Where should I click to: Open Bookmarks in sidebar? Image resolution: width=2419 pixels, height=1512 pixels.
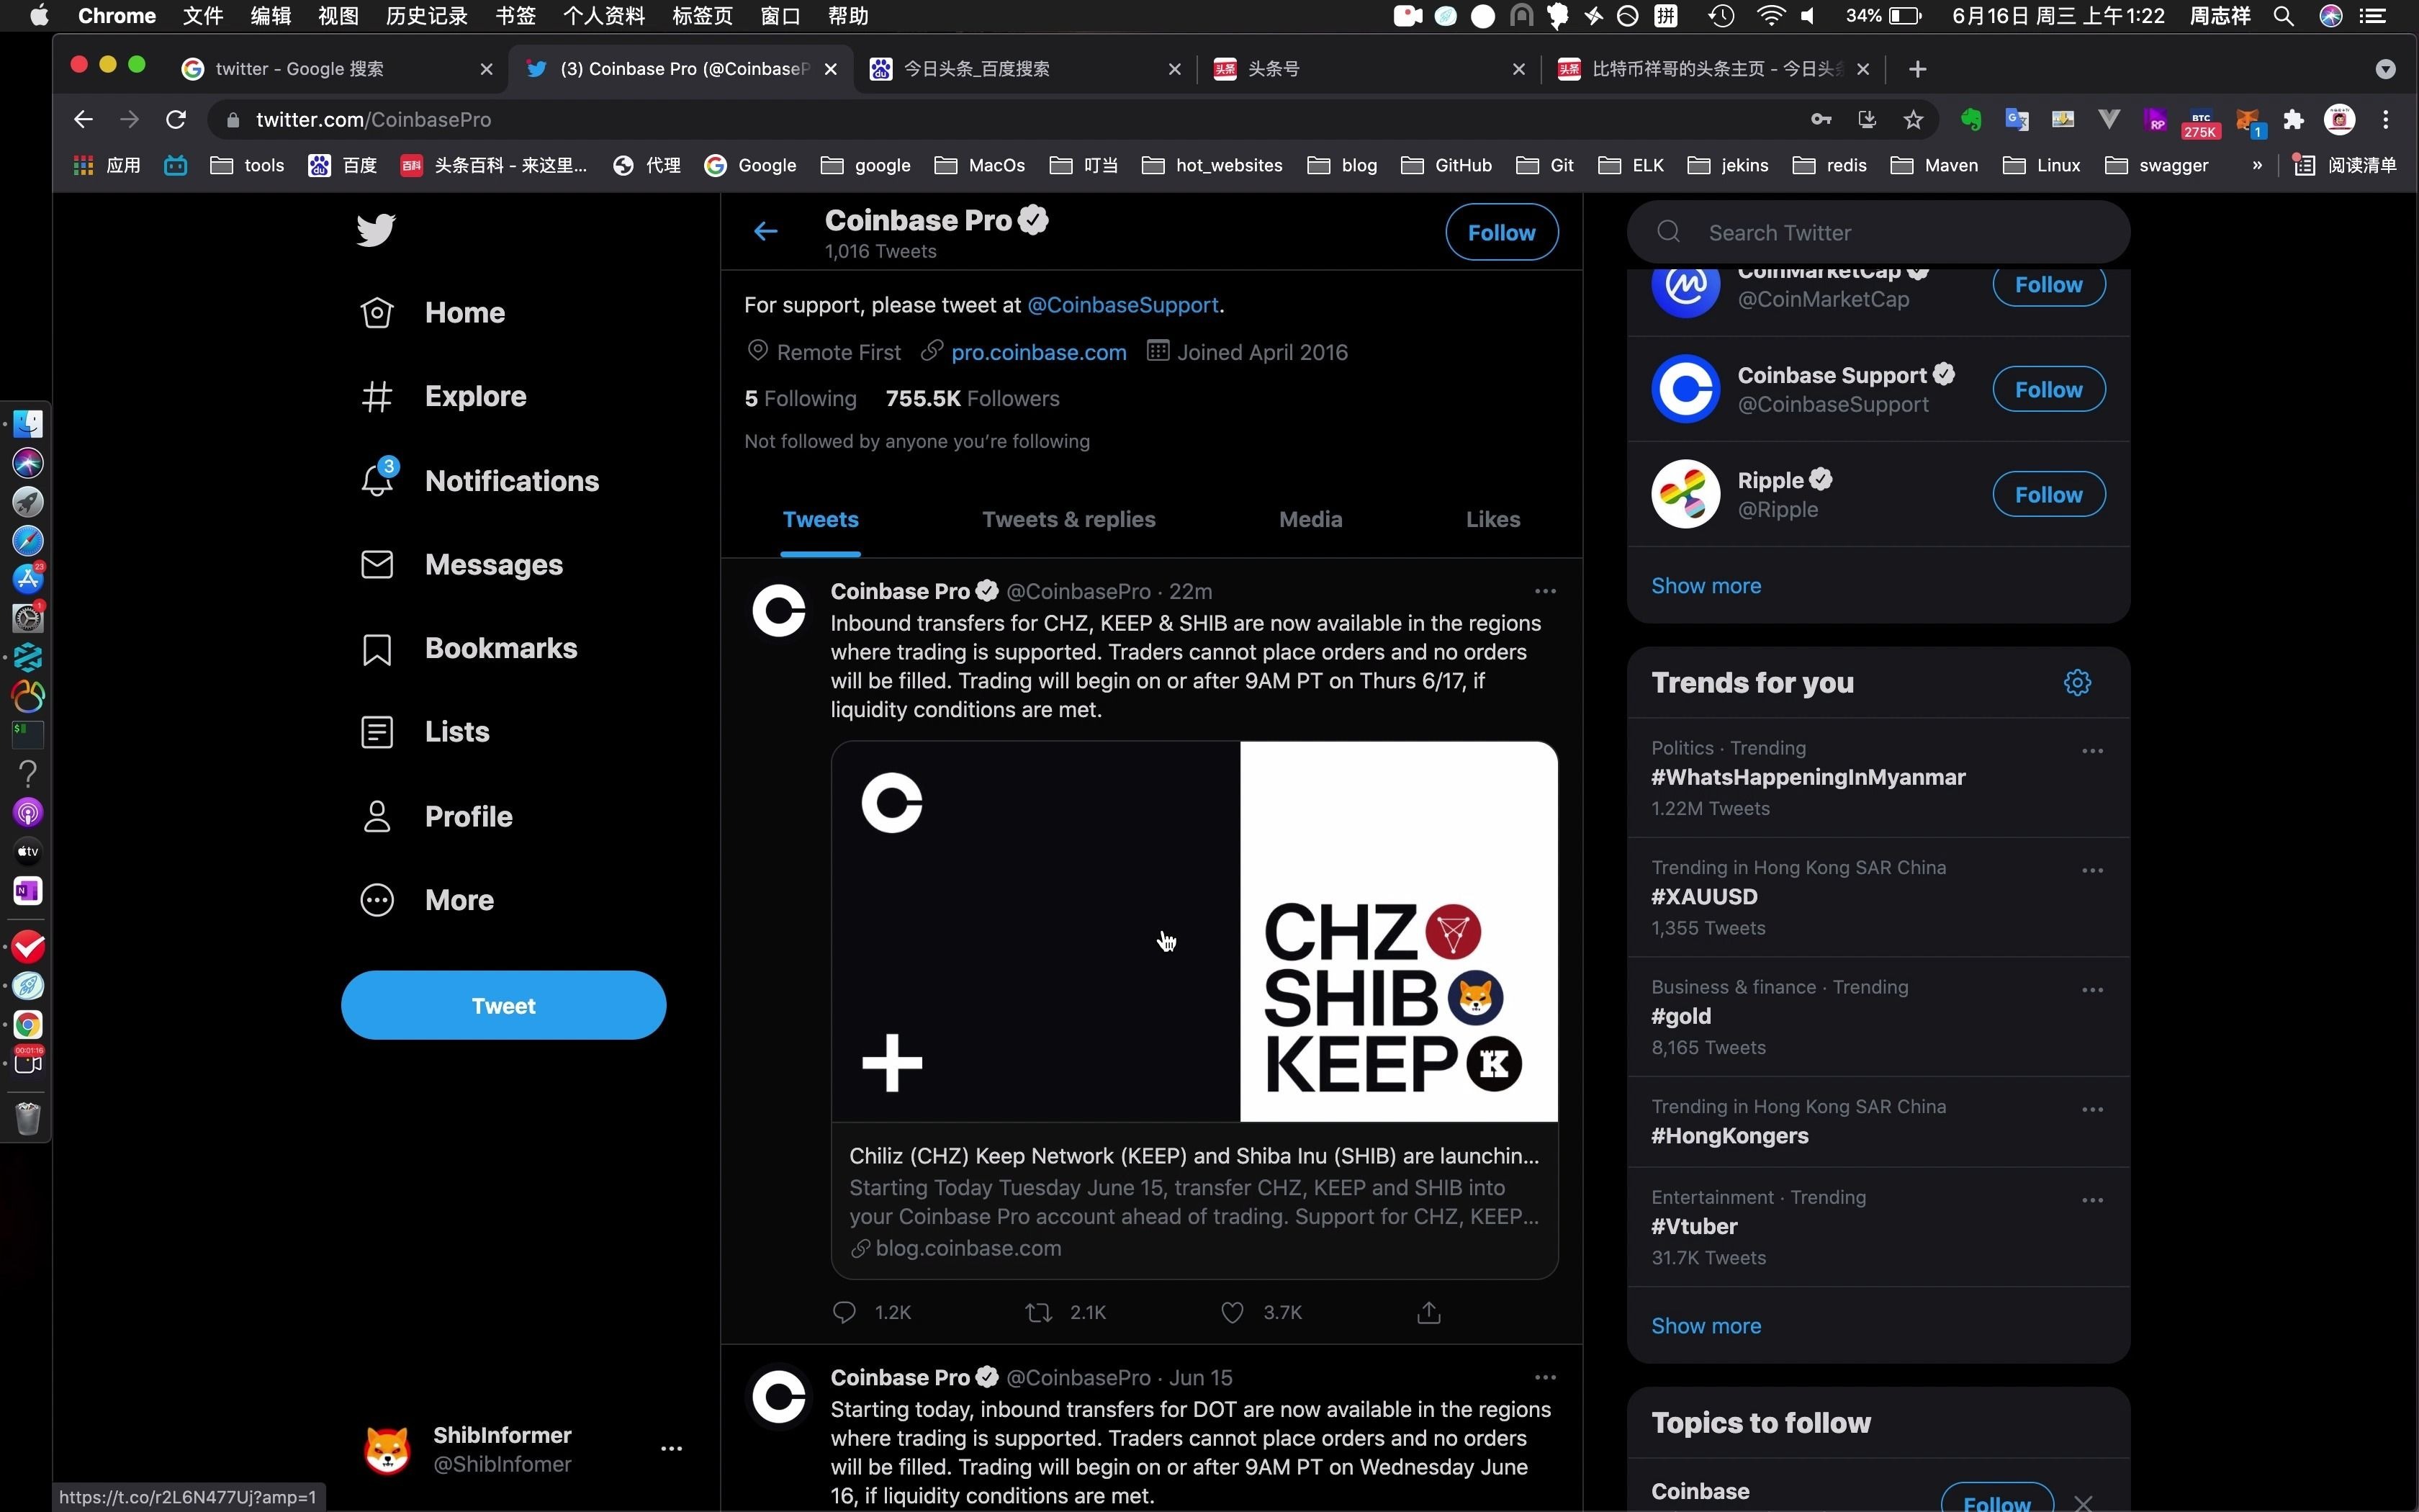pos(469,649)
